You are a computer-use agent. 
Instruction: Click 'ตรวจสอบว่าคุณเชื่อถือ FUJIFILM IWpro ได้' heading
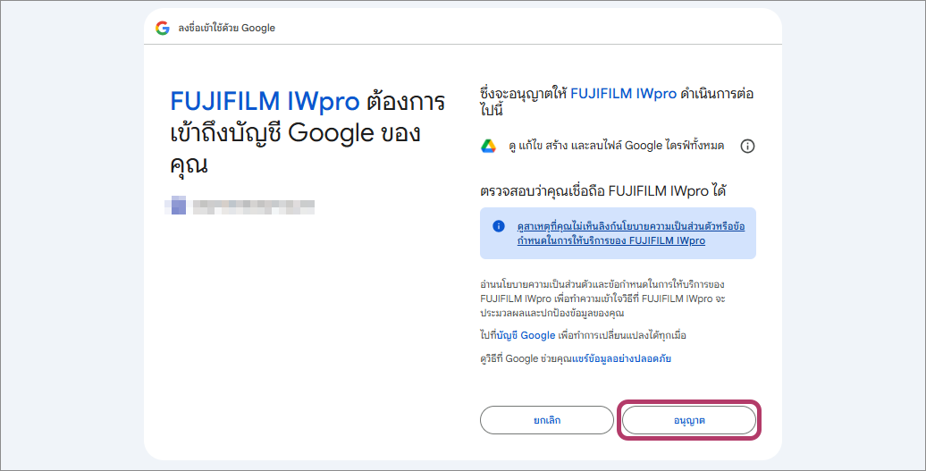click(x=603, y=191)
